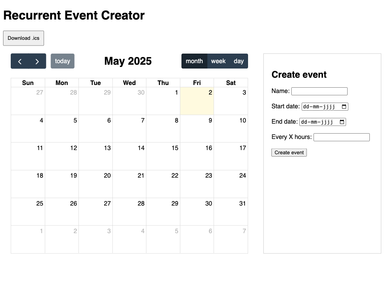Click into the Start date field

coord(320,107)
